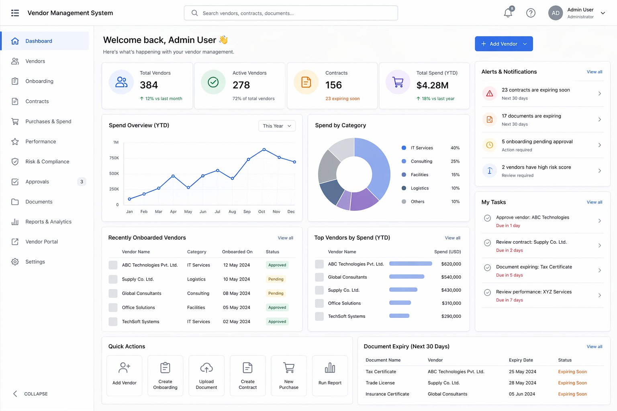Mark Review contract Supply Co. task done
Screen dimensions: 617x411
point(487,243)
